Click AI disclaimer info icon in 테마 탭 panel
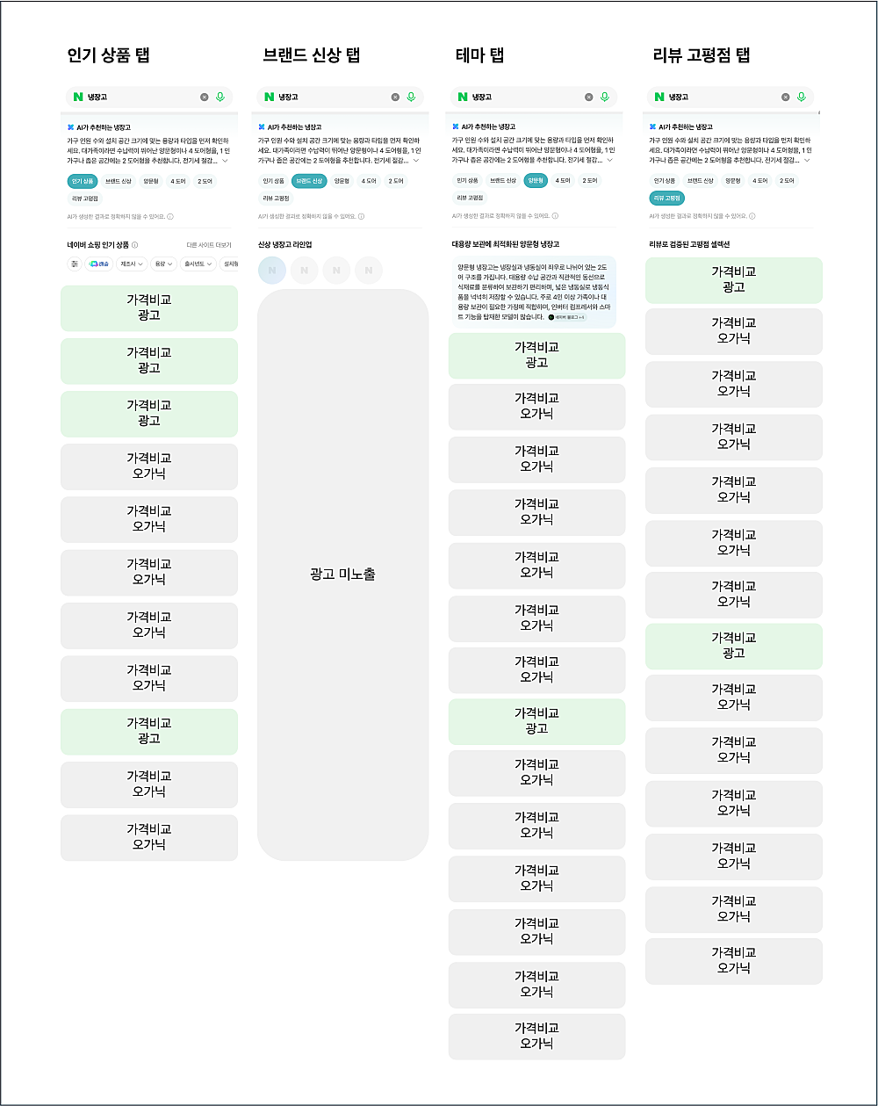 coord(555,216)
